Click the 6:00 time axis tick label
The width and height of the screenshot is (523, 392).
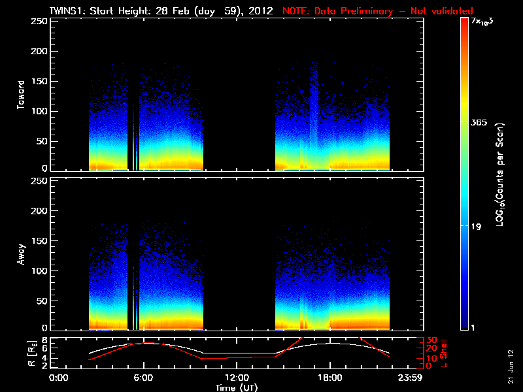coord(143,378)
